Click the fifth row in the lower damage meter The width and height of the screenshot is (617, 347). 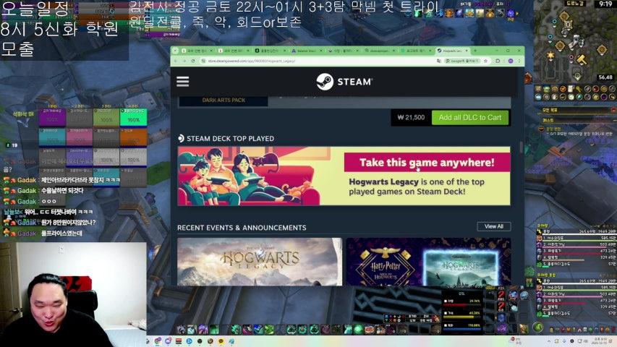[576, 313]
